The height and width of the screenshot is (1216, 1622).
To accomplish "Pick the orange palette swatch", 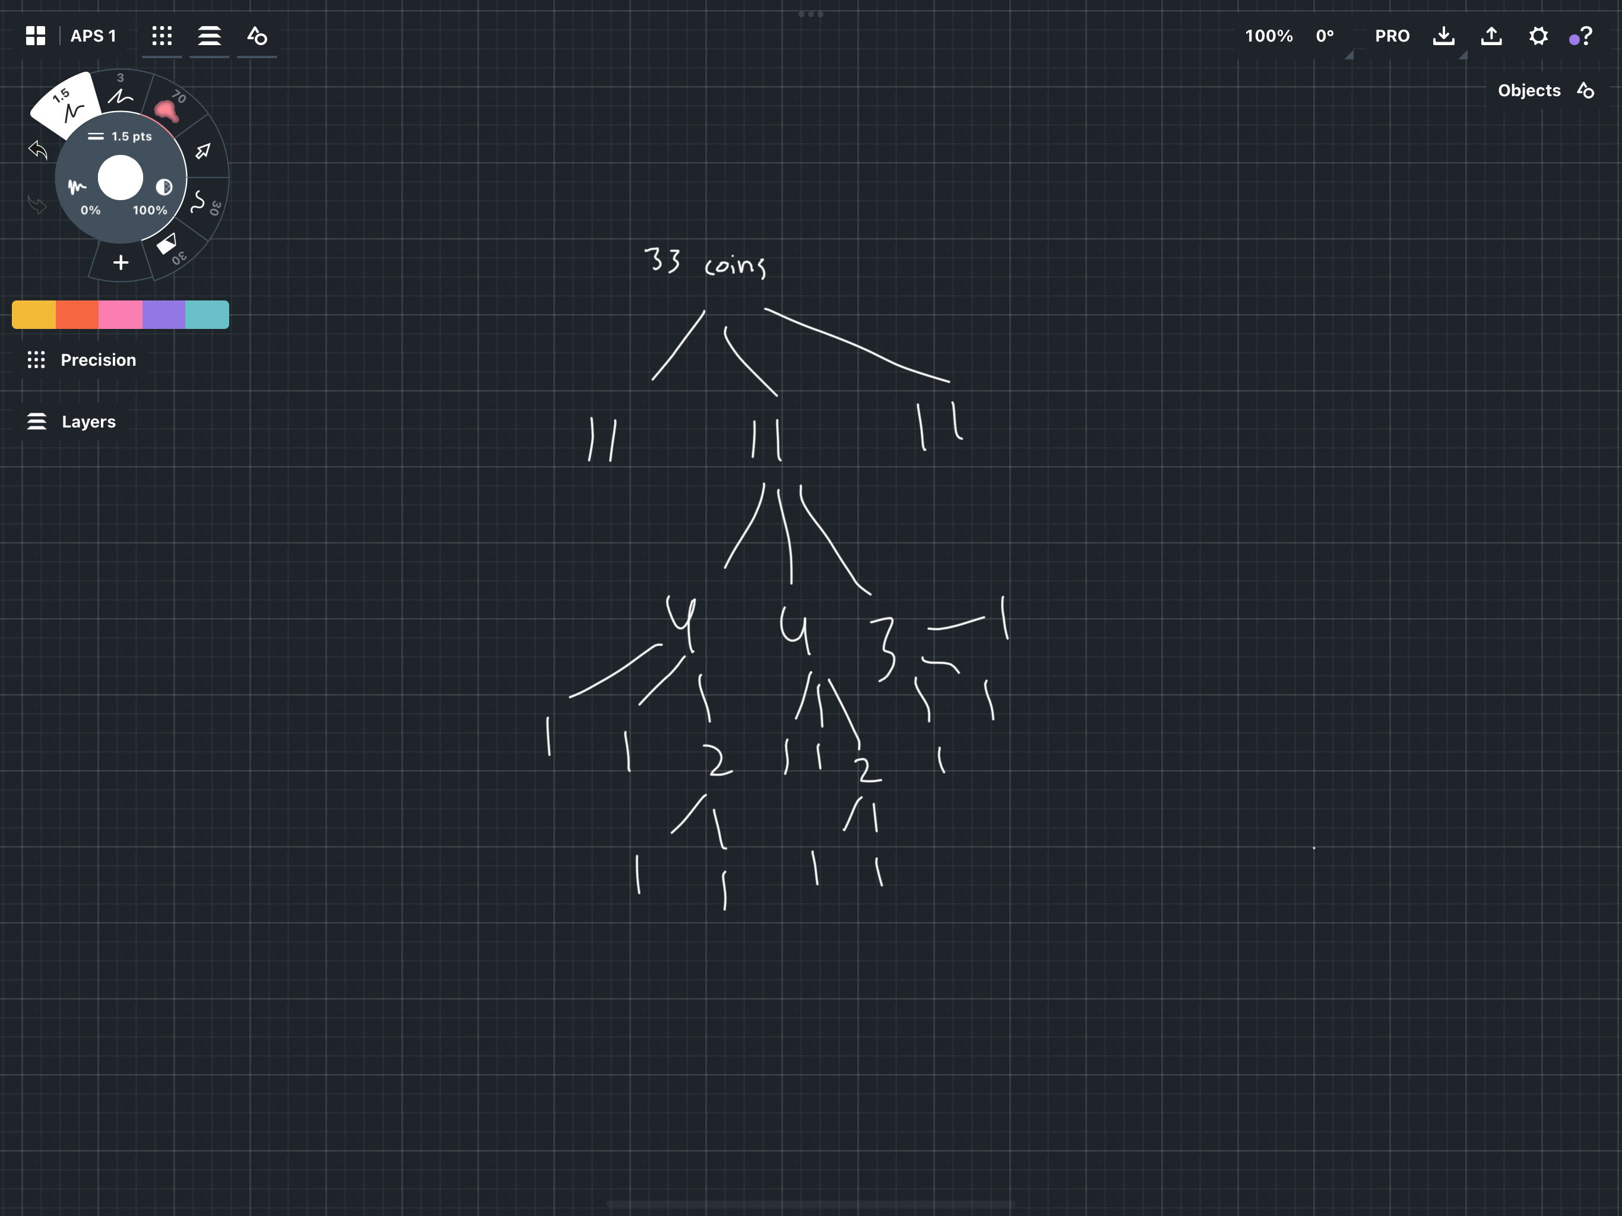I will point(77,315).
